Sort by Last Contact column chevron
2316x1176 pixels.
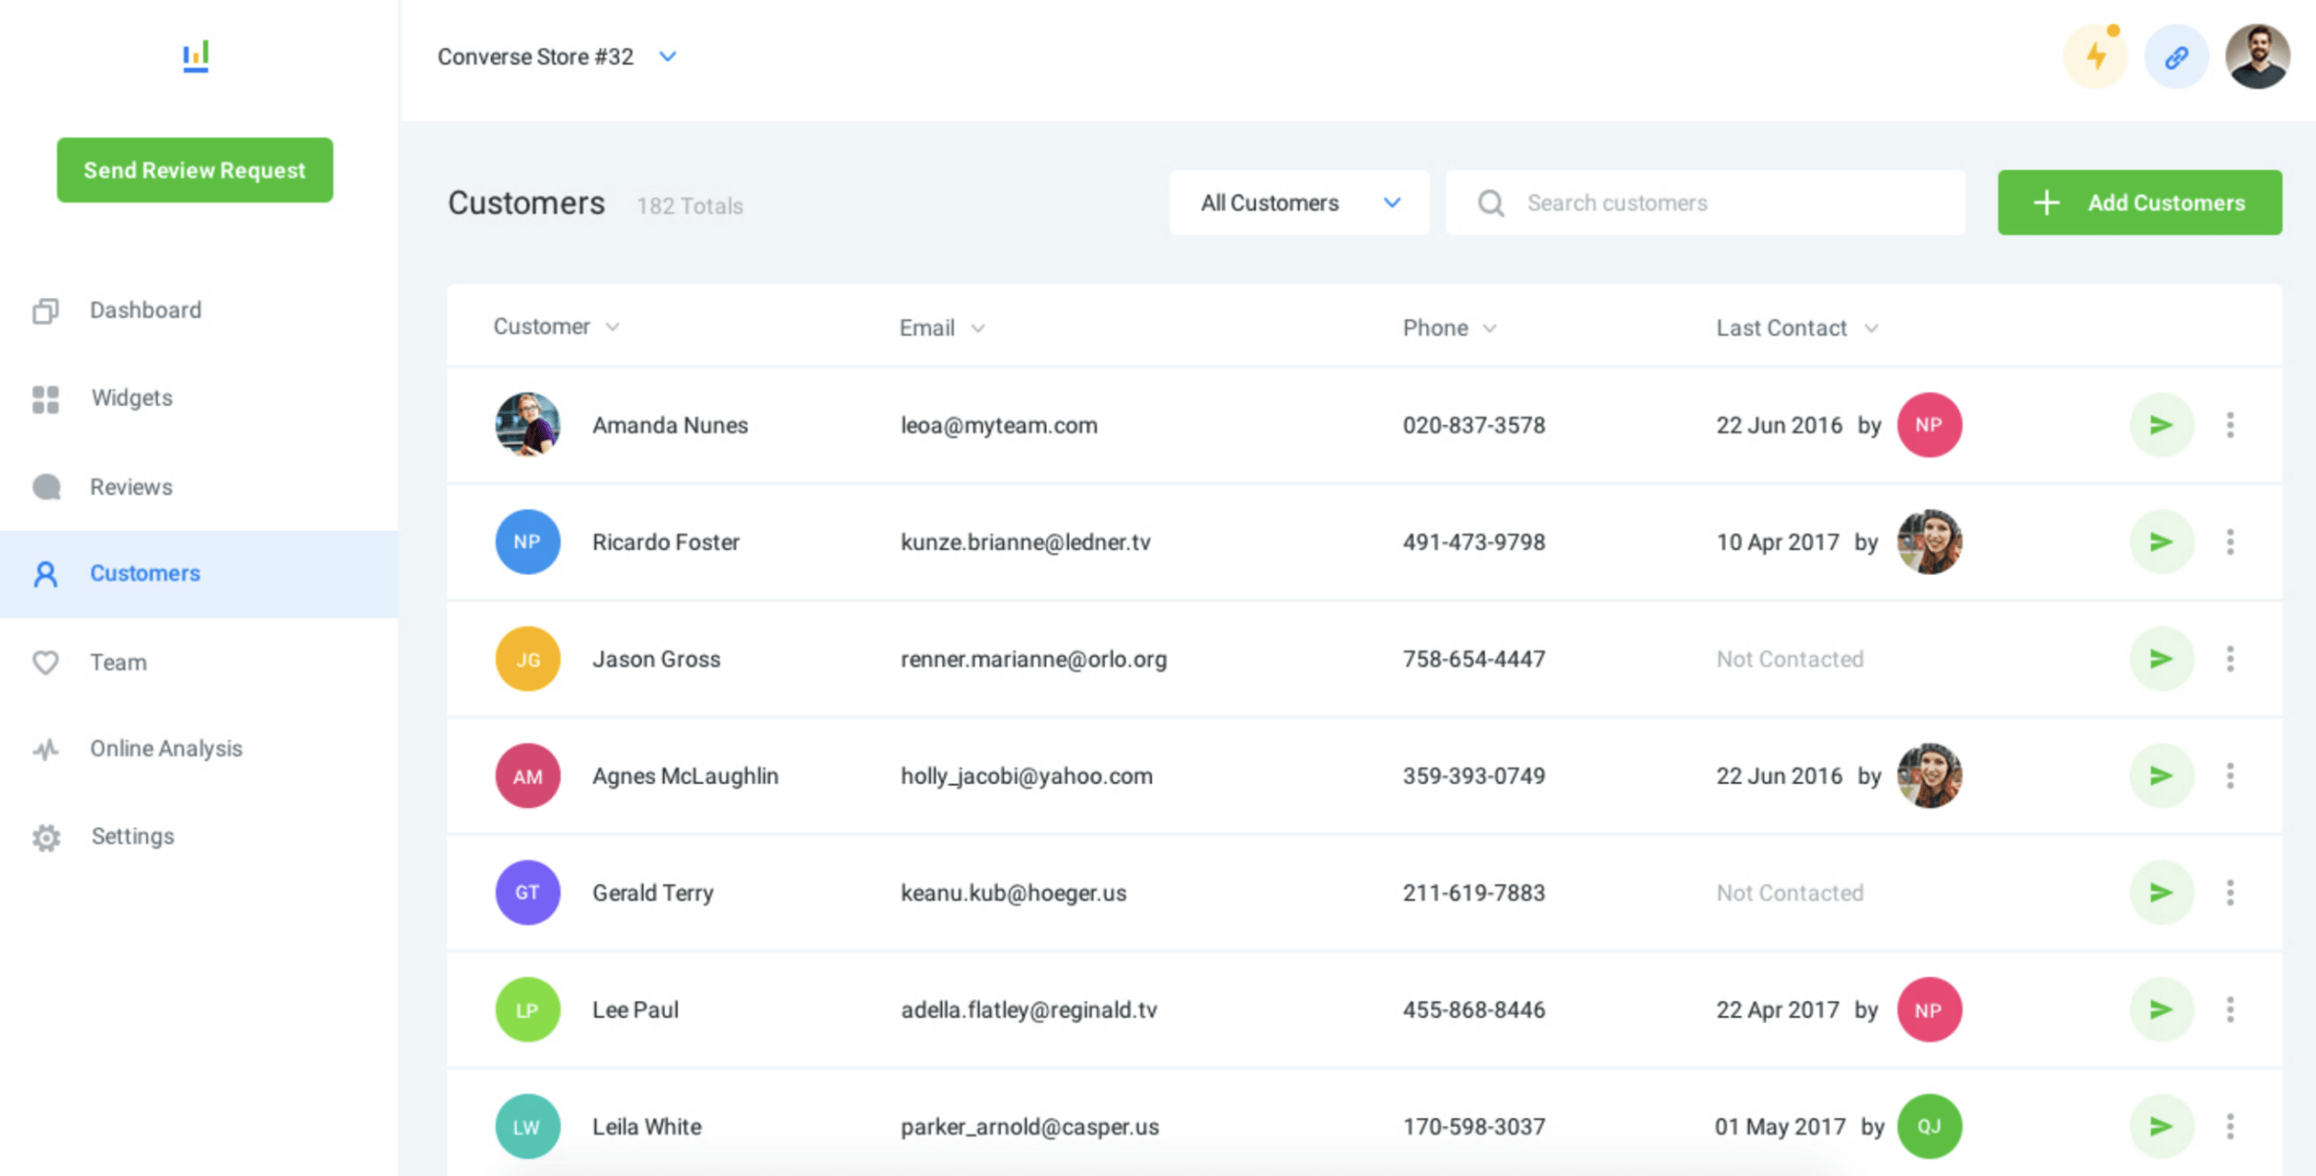click(x=1871, y=329)
